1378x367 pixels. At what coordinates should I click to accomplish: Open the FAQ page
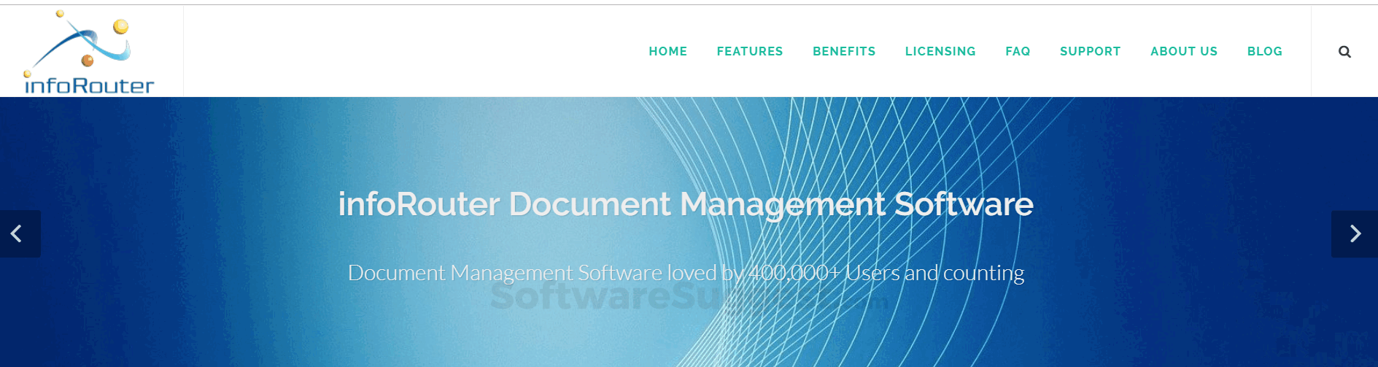coord(1018,52)
